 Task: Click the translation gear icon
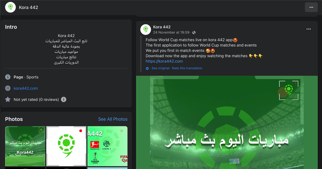(x=147, y=68)
